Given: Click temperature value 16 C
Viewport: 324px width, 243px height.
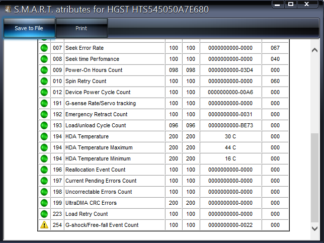Looking at the screenshot, I should click(230, 158).
